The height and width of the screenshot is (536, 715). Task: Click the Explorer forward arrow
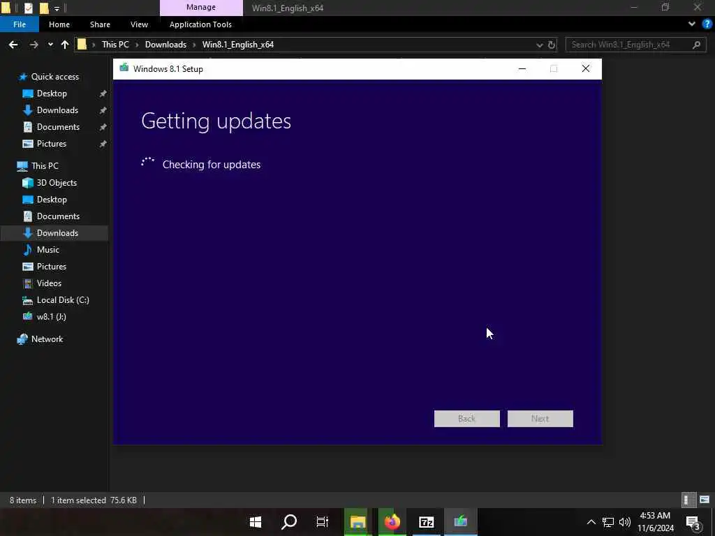(34, 45)
